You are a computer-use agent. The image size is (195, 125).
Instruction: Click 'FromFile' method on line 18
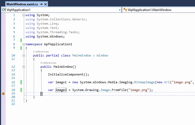coord(119,90)
